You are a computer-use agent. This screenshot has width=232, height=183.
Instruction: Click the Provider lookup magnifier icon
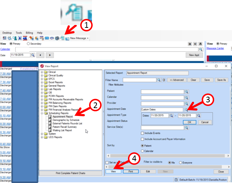pyautogui.click(x=186, y=103)
